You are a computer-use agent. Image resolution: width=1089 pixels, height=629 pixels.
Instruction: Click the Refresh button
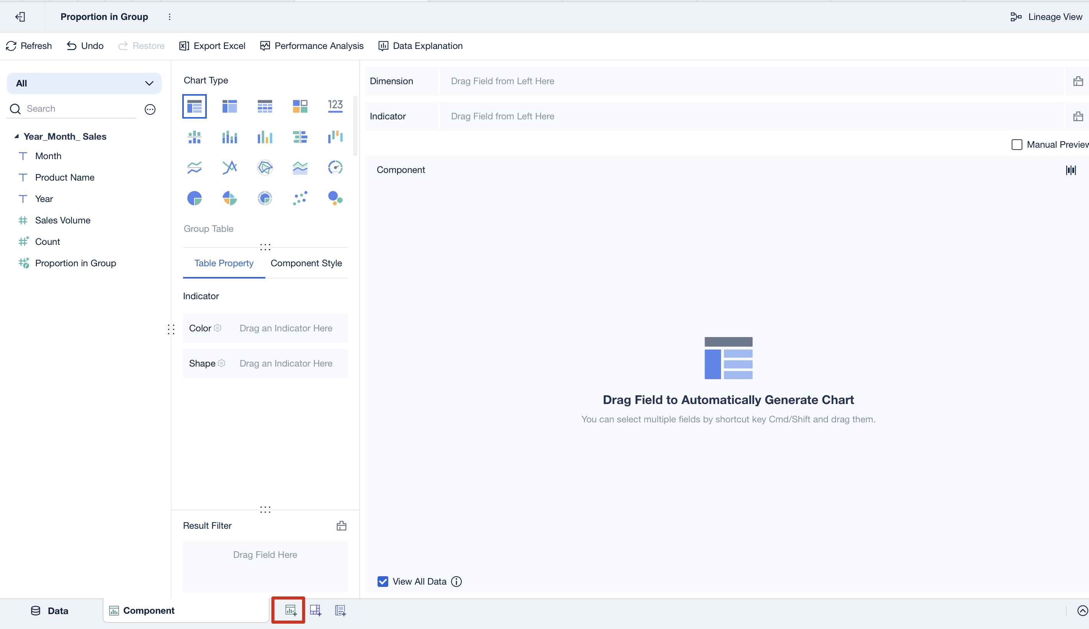pyautogui.click(x=29, y=46)
